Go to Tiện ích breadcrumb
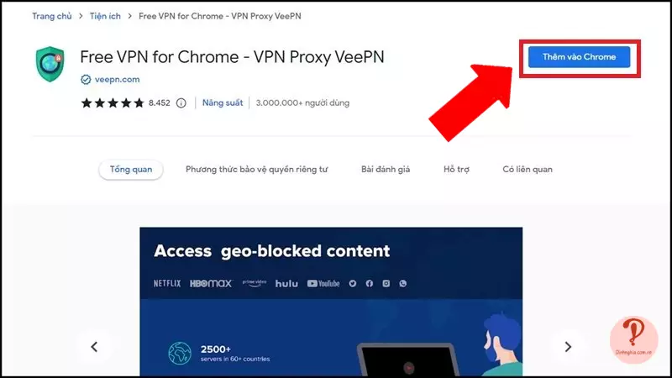 [105, 16]
